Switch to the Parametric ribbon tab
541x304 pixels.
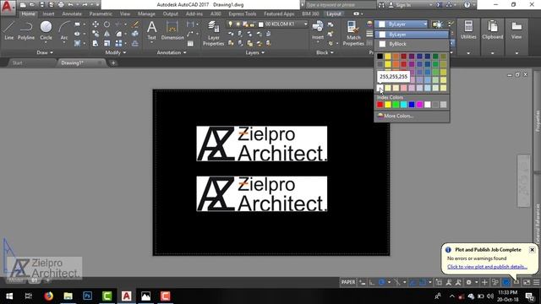101,14
